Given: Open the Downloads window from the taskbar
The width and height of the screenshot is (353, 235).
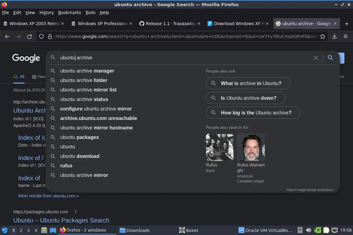Looking at the screenshot, I should [135, 230].
